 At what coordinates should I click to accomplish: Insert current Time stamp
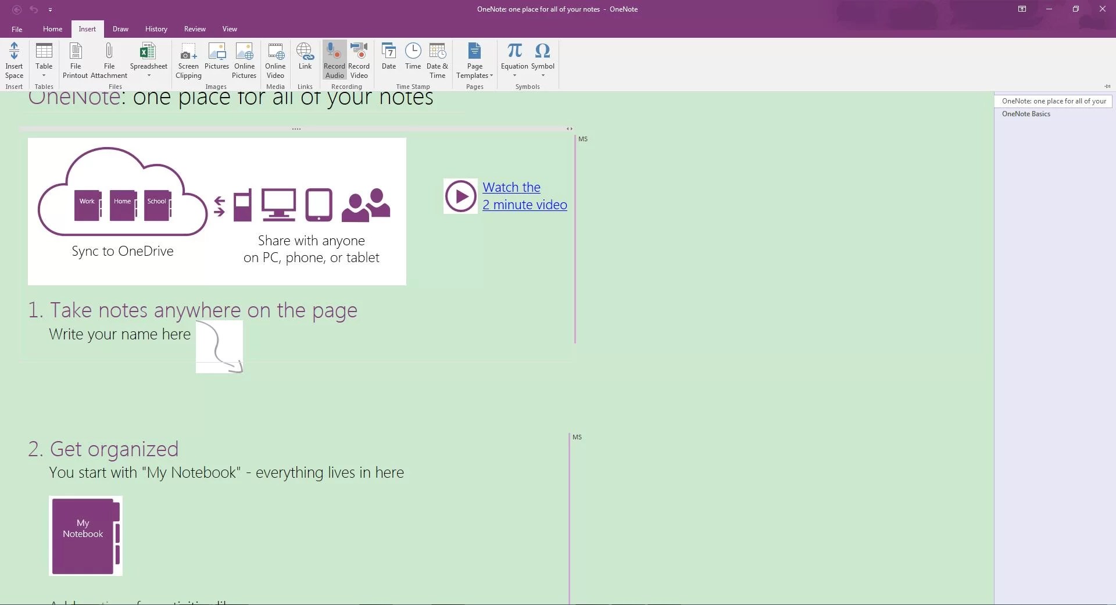413,58
